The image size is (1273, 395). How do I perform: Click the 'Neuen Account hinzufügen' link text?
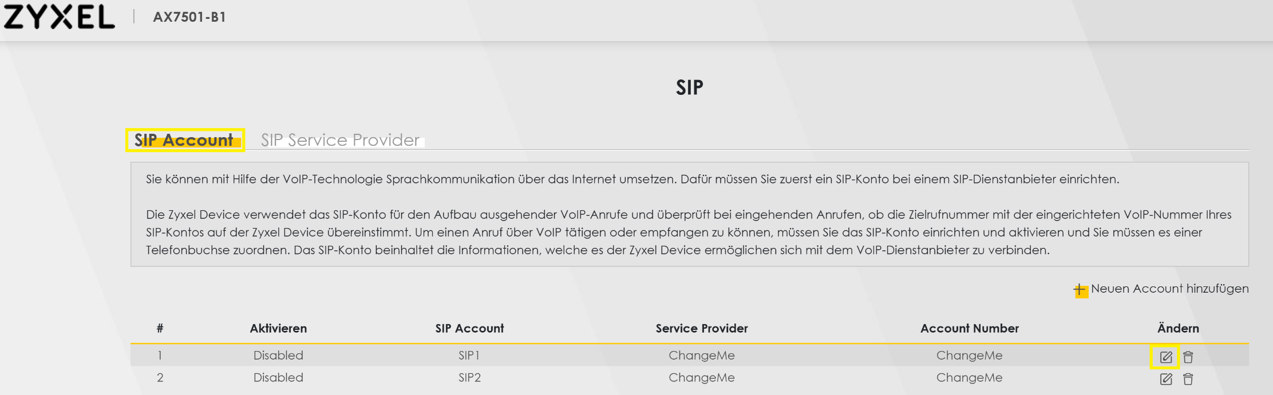[x=1169, y=289]
